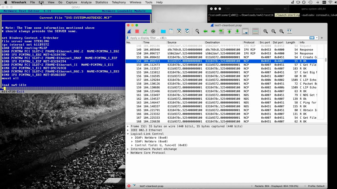Select packet 149 IPX RIP Response
The width and height of the screenshot is (337, 189).
221,50
